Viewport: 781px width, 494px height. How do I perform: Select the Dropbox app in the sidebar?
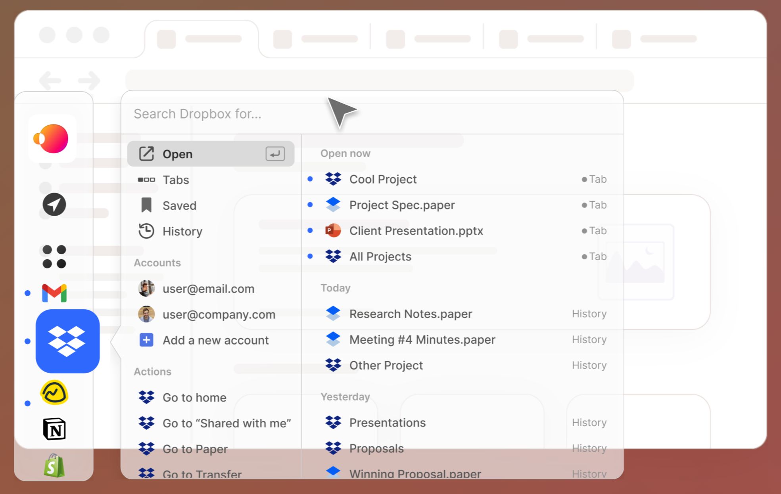tap(67, 341)
